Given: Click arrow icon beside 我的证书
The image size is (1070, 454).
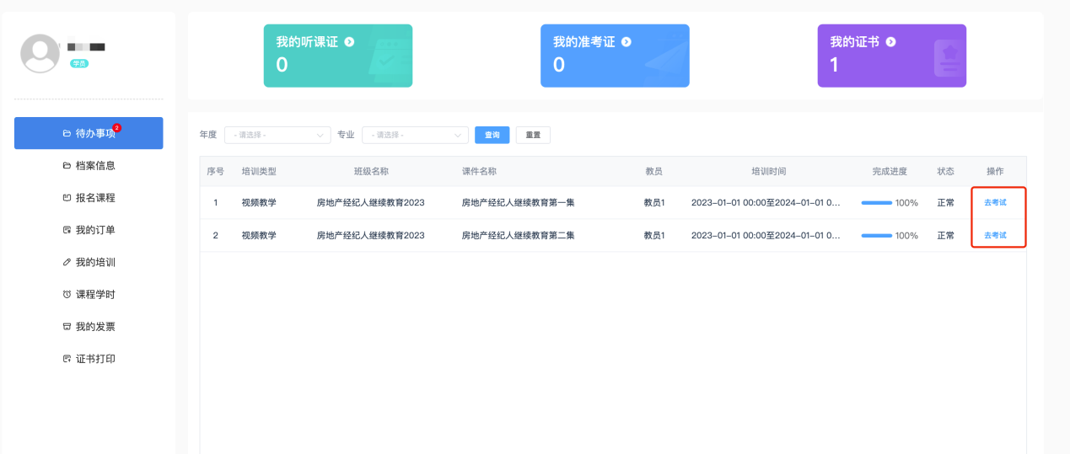Looking at the screenshot, I should [x=890, y=41].
